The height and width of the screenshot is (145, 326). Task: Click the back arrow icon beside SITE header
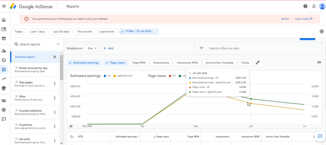(x=72, y=137)
